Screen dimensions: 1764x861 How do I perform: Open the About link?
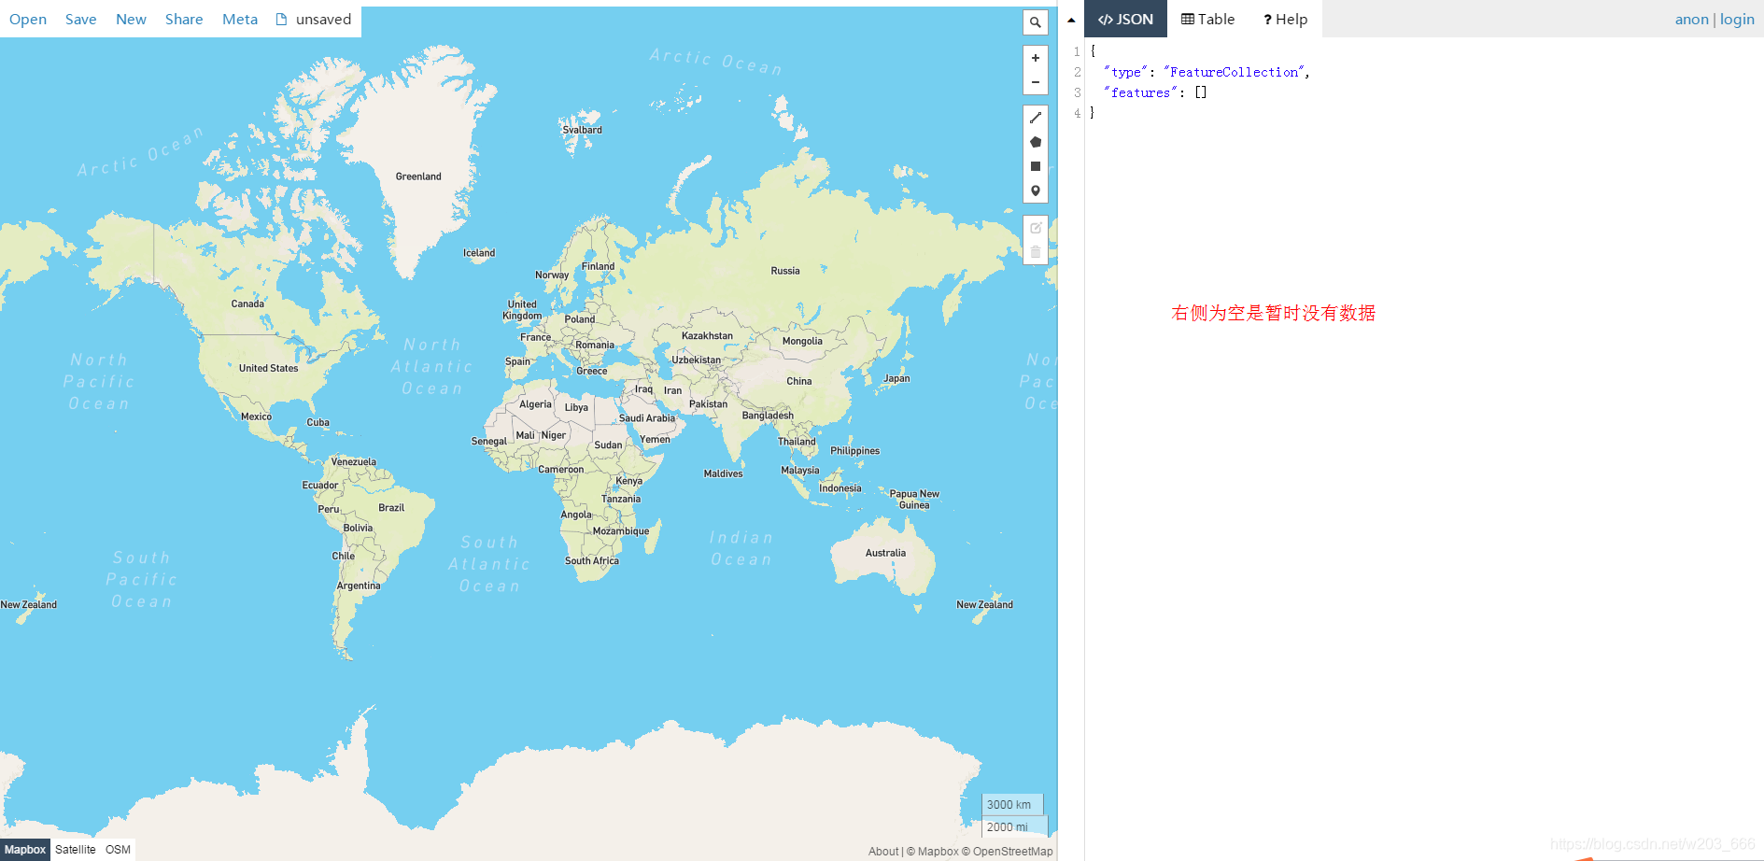(883, 852)
